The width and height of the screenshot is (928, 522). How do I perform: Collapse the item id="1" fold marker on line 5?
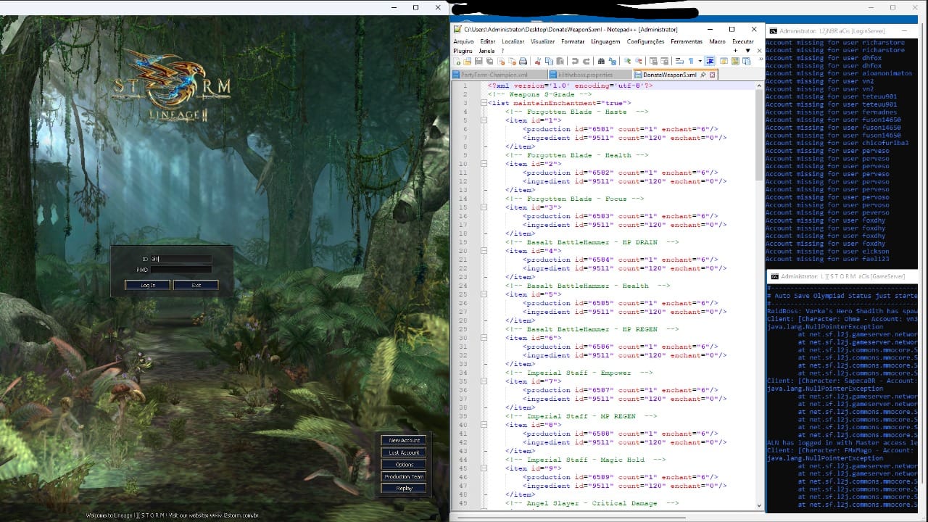484,120
